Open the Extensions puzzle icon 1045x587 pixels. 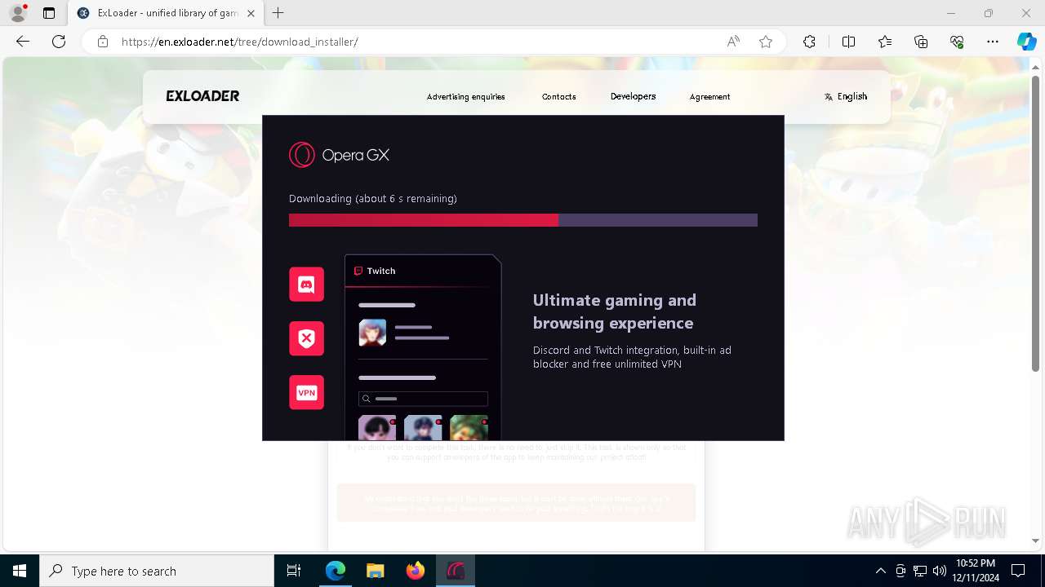coord(809,42)
